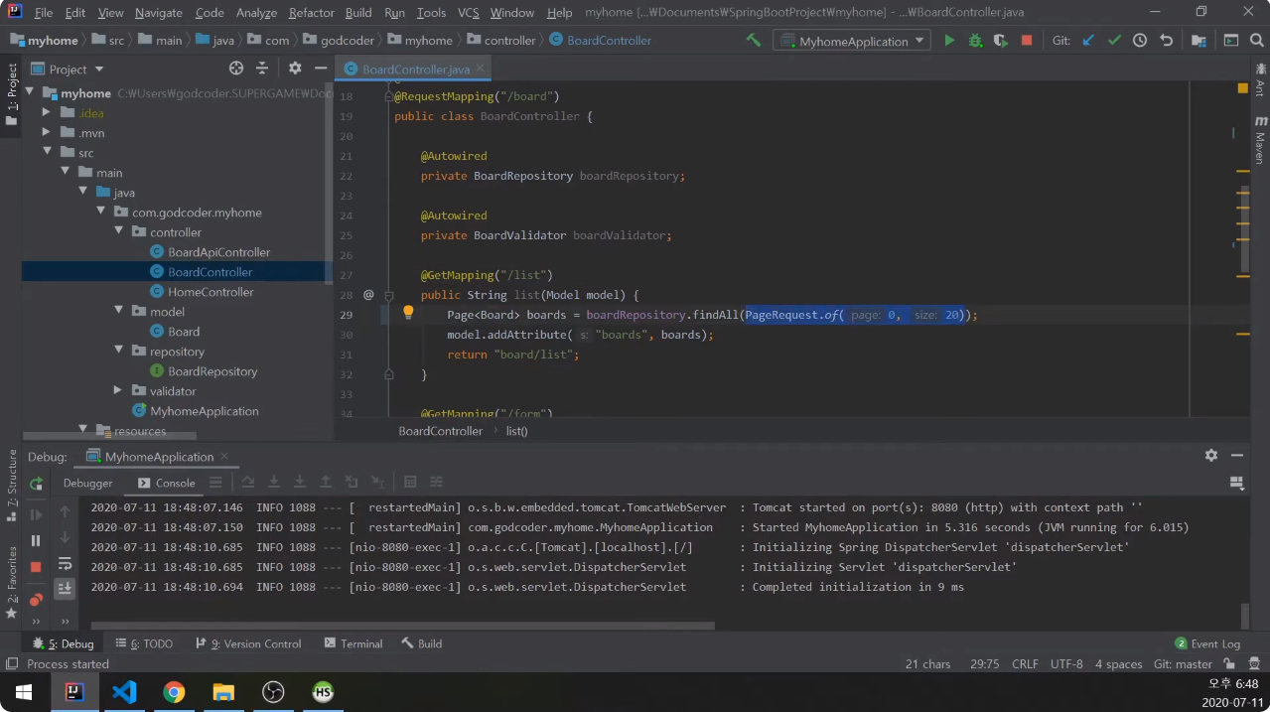Click 4 spaces indent setting
The height and width of the screenshot is (712, 1270).
coord(1118,664)
